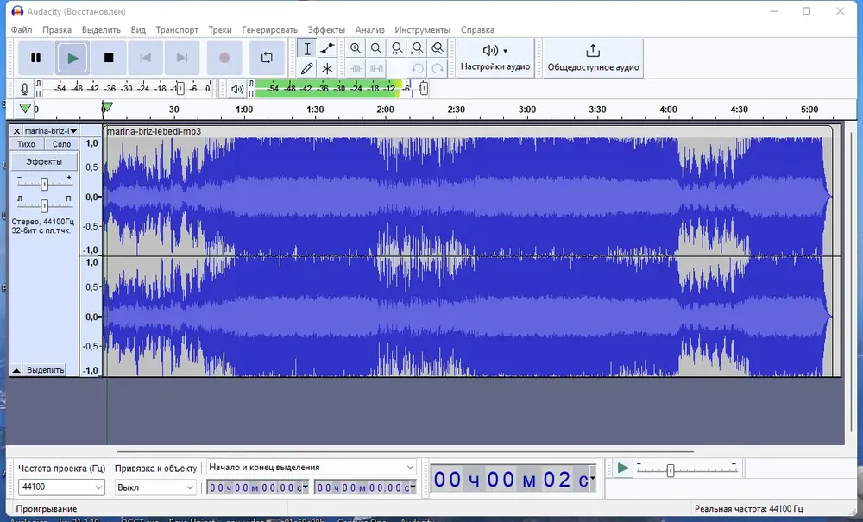The image size is (863, 522).
Task: Click the Реальная частота status text
Action: pos(748,509)
